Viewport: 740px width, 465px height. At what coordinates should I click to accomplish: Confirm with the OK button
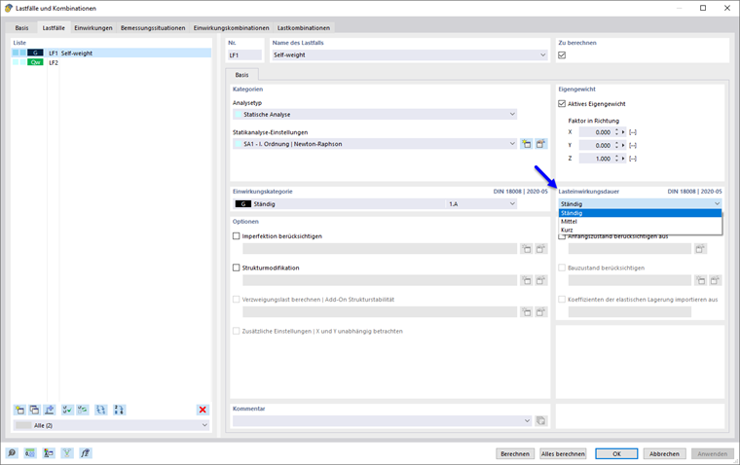(x=616, y=453)
